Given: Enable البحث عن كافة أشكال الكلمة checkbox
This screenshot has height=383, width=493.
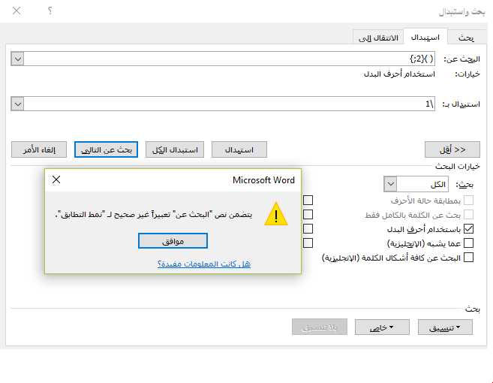Looking at the screenshot, I should tap(468, 258).
